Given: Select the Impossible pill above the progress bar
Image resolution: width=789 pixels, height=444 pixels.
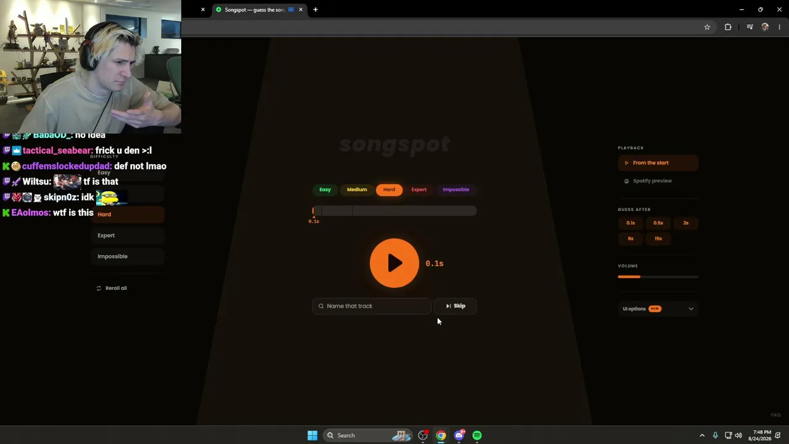Looking at the screenshot, I should (456, 189).
